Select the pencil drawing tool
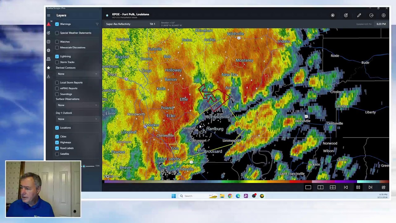Viewport: 396px width, 223px height. tap(359, 15)
